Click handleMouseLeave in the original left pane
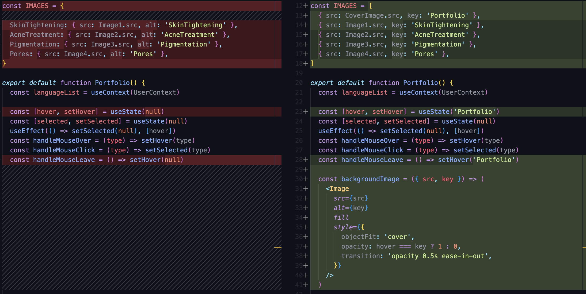 point(64,160)
